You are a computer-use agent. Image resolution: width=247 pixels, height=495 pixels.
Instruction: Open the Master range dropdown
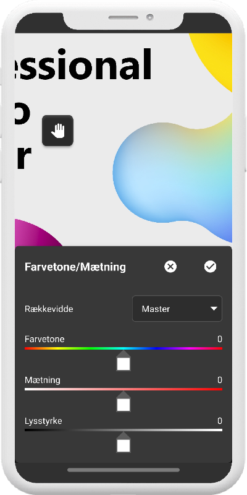[x=177, y=309]
